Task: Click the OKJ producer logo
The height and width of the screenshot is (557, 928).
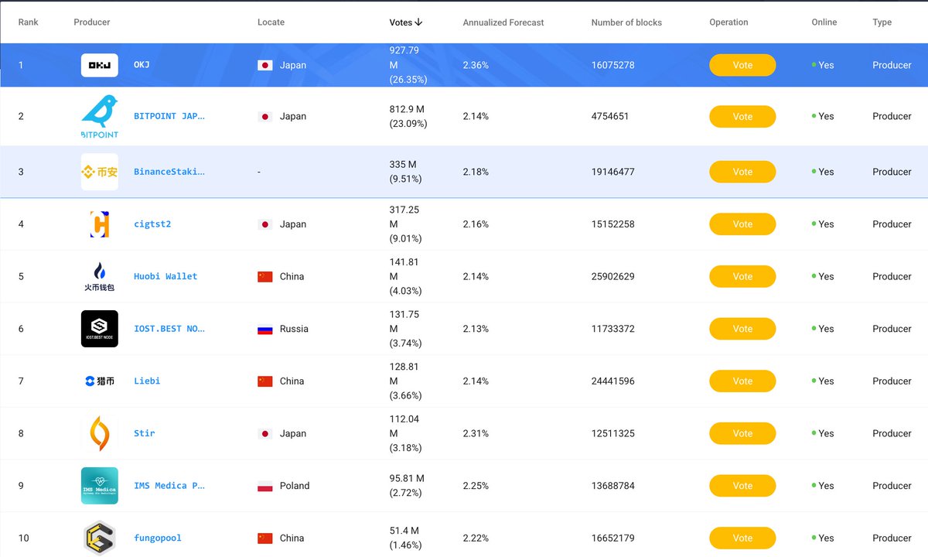Action: pos(99,65)
